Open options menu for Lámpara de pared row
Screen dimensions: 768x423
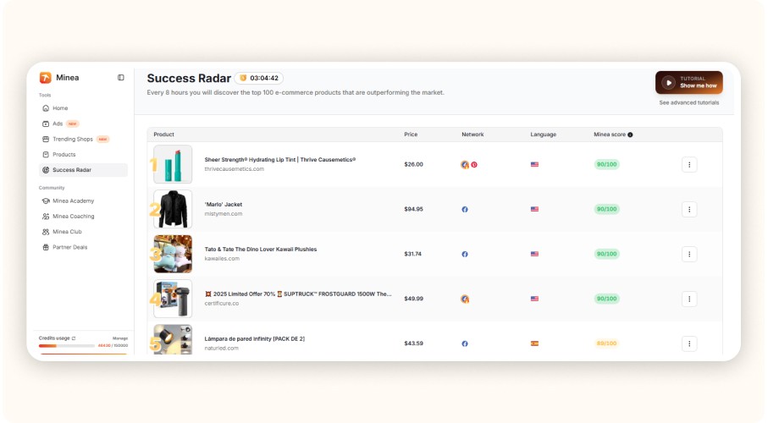tap(689, 343)
